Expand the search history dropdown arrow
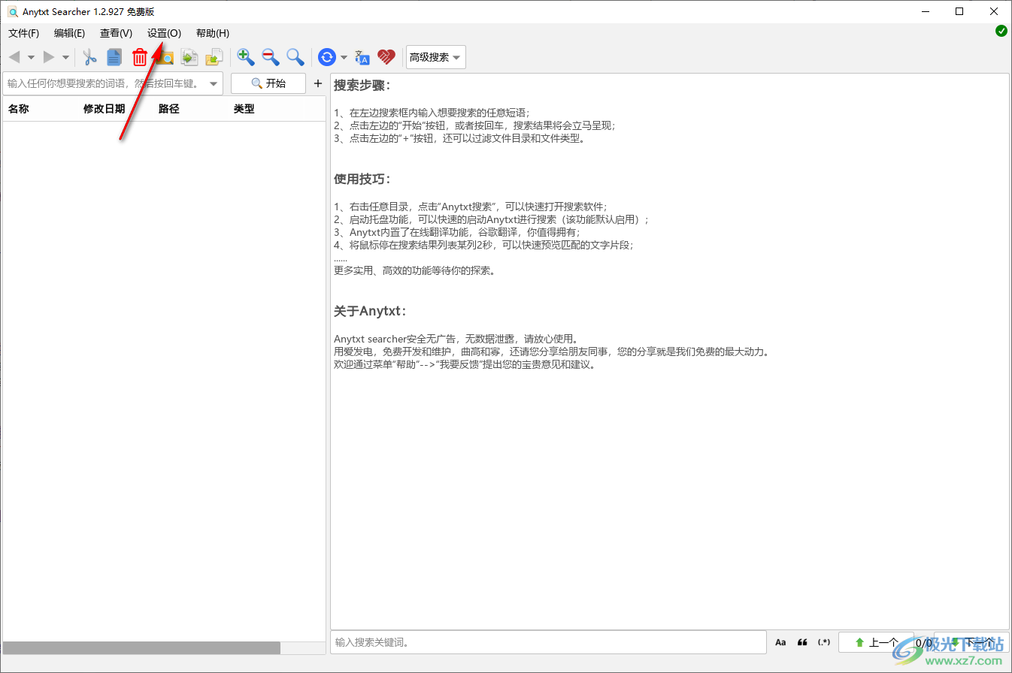The image size is (1012, 673). pos(214,84)
